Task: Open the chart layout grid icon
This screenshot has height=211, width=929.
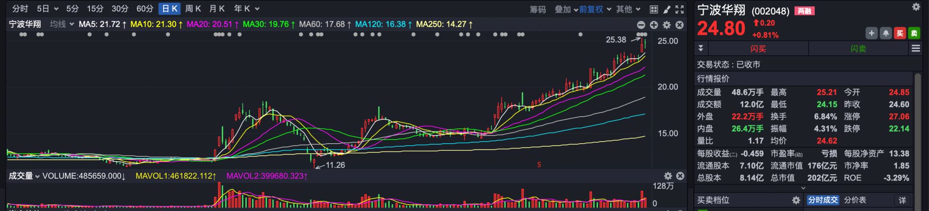Action: click(x=654, y=9)
